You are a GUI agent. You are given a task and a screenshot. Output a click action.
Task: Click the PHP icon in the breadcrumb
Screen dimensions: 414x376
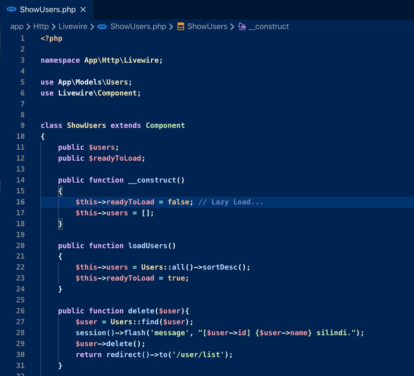(x=102, y=26)
